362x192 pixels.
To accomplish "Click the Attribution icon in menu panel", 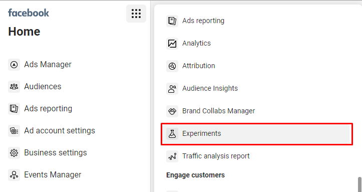I will click(x=172, y=66).
